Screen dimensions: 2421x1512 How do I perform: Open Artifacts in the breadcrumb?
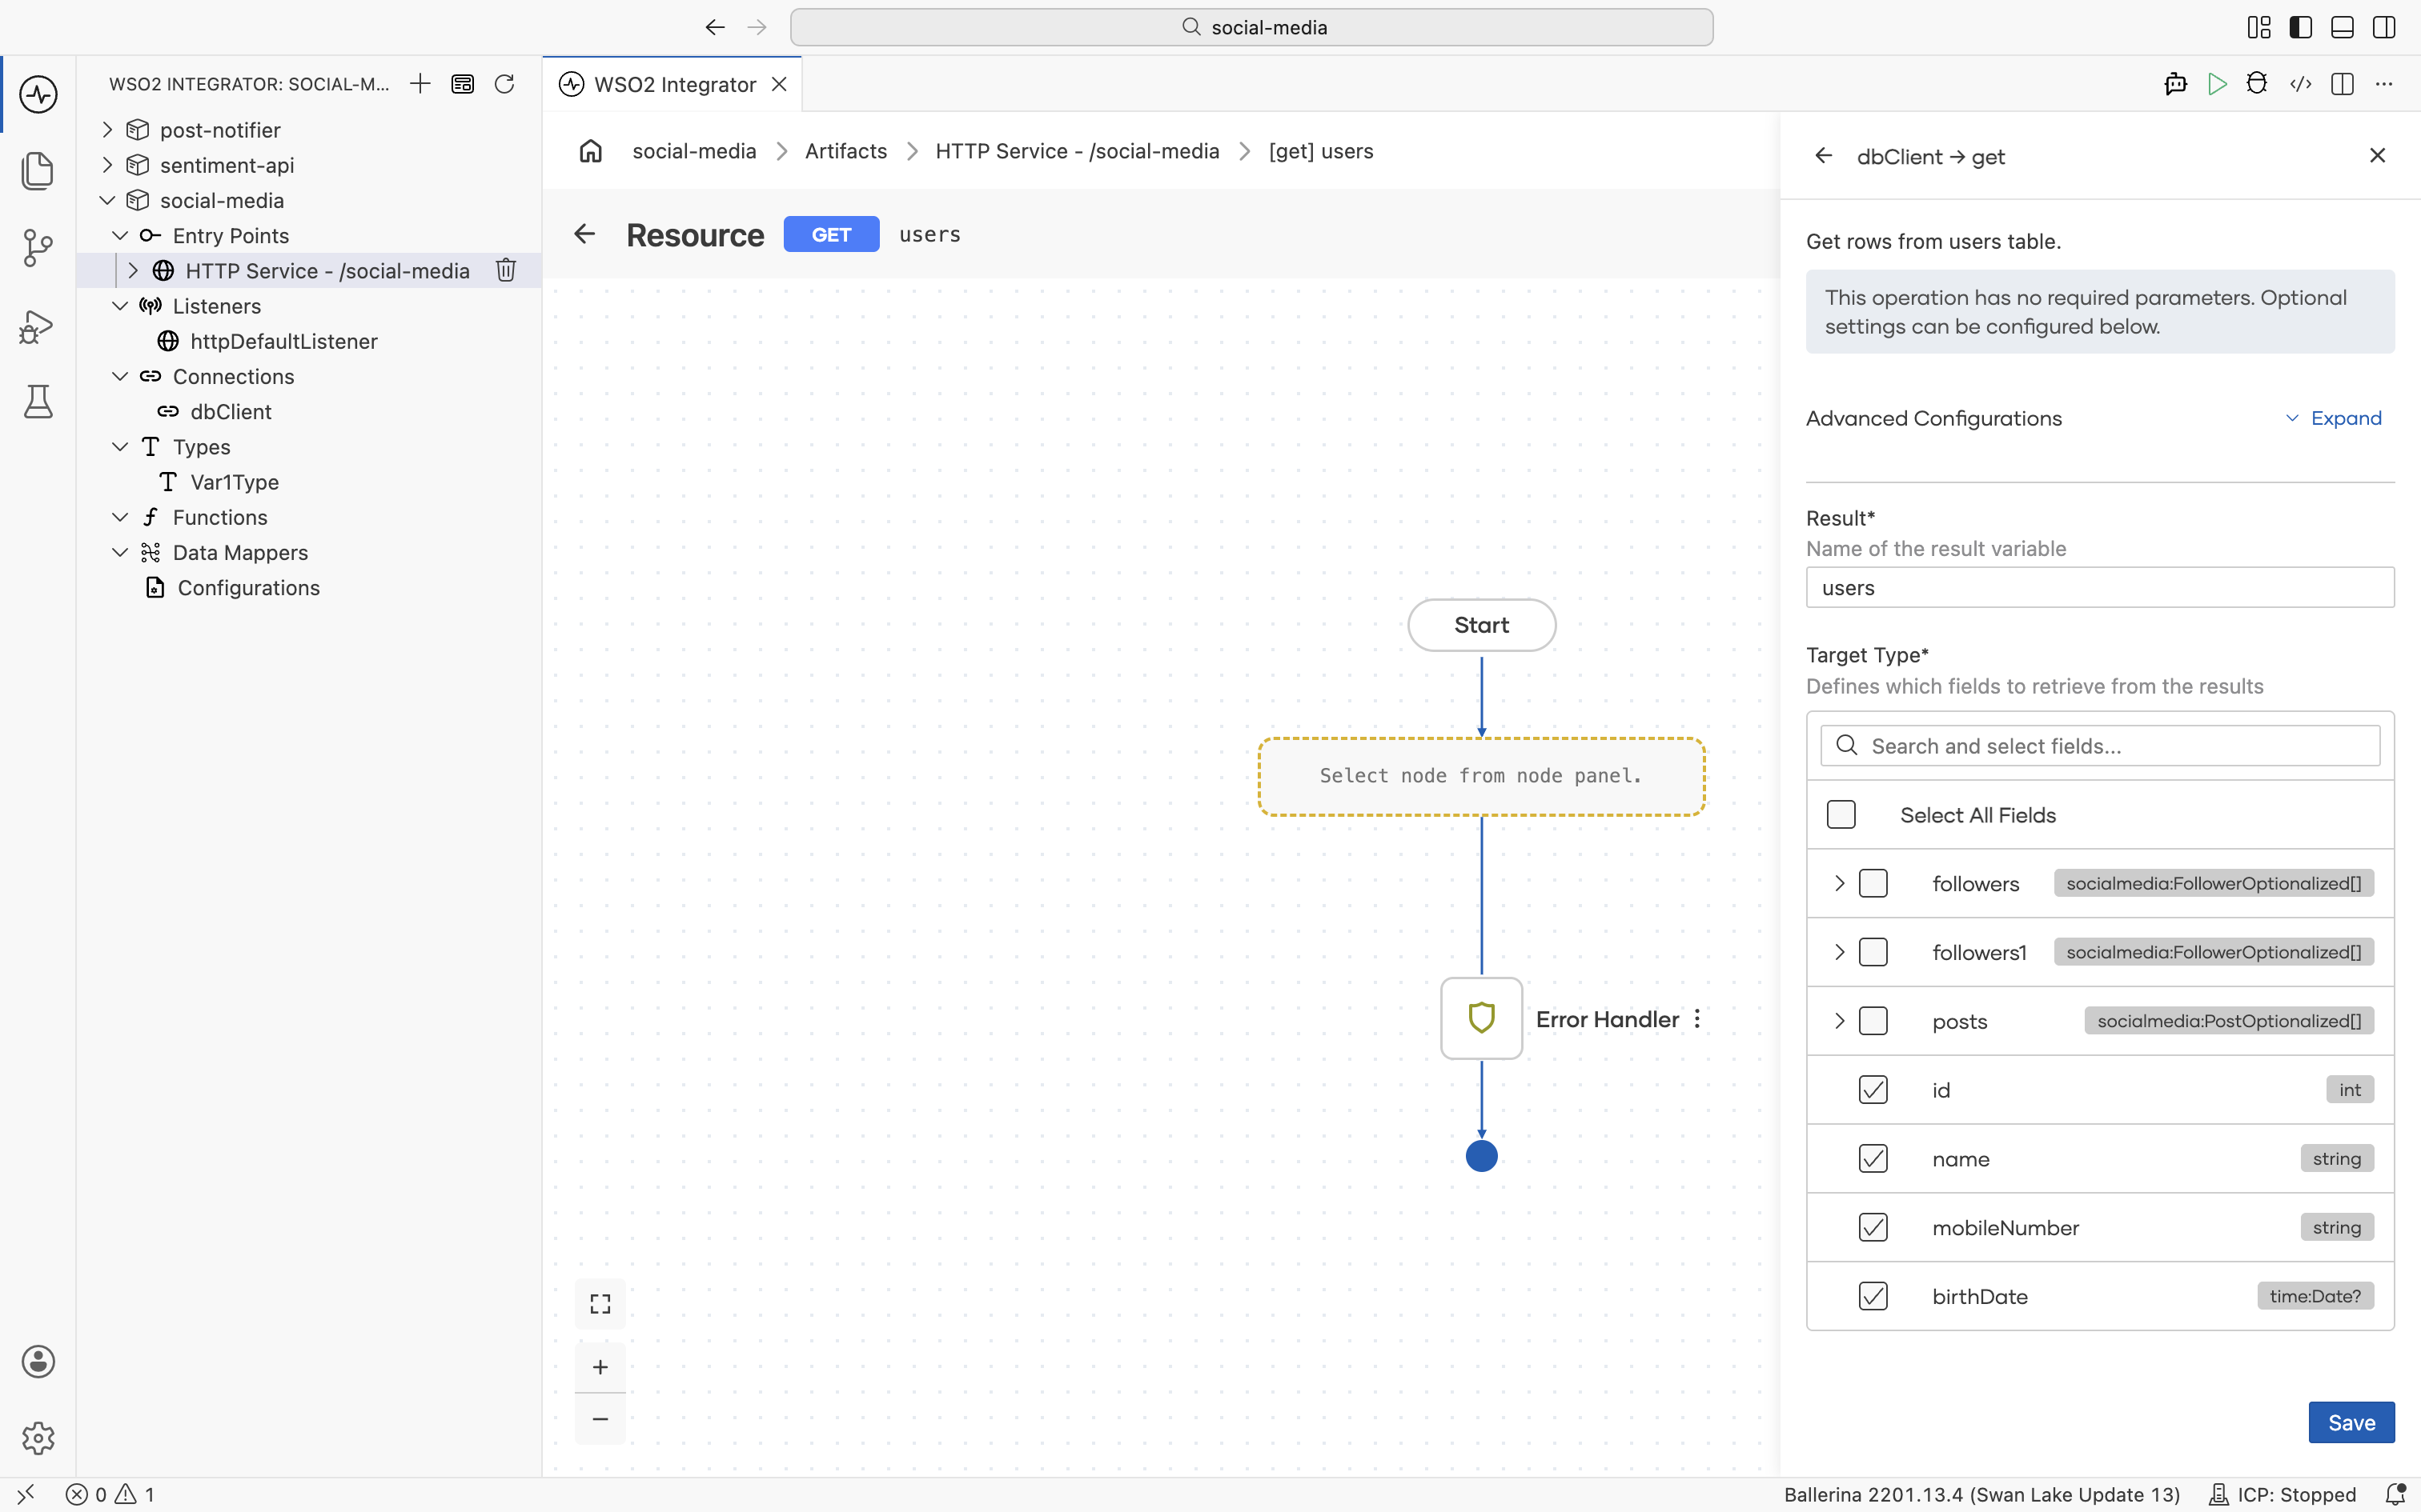pos(845,151)
